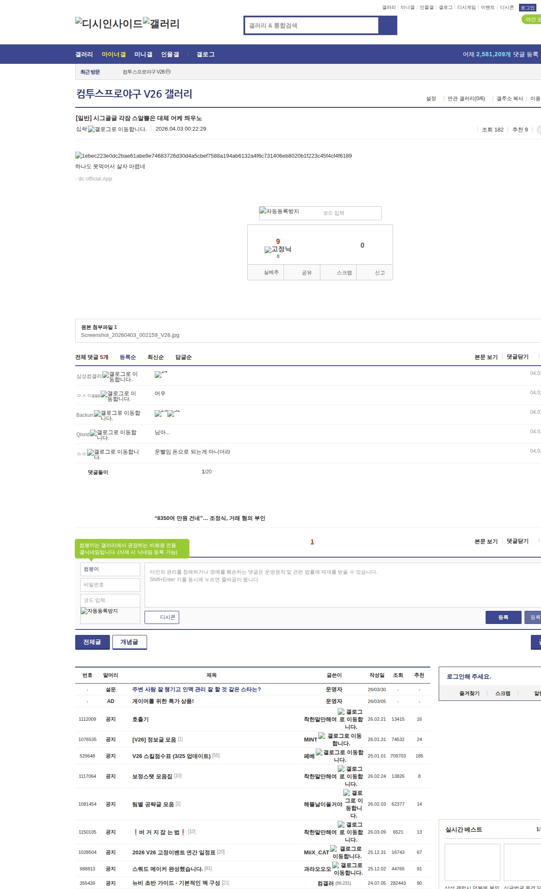Image resolution: width=541 pixels, height=889 pixels.
Task: Collapse comments with upper 댓글닫기
Action: pyautogui.click(x=517, y=357)
